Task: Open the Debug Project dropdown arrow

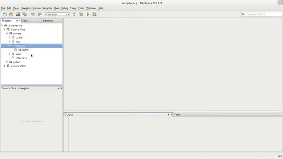Action: (98, 14)
